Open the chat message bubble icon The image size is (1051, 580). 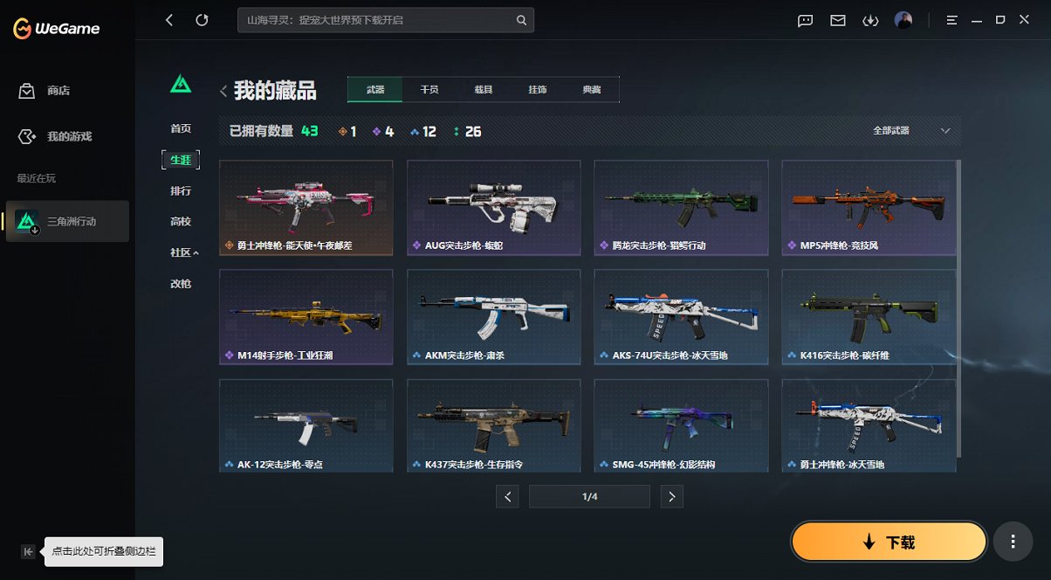pyautogui.click(x=806, y=20)
